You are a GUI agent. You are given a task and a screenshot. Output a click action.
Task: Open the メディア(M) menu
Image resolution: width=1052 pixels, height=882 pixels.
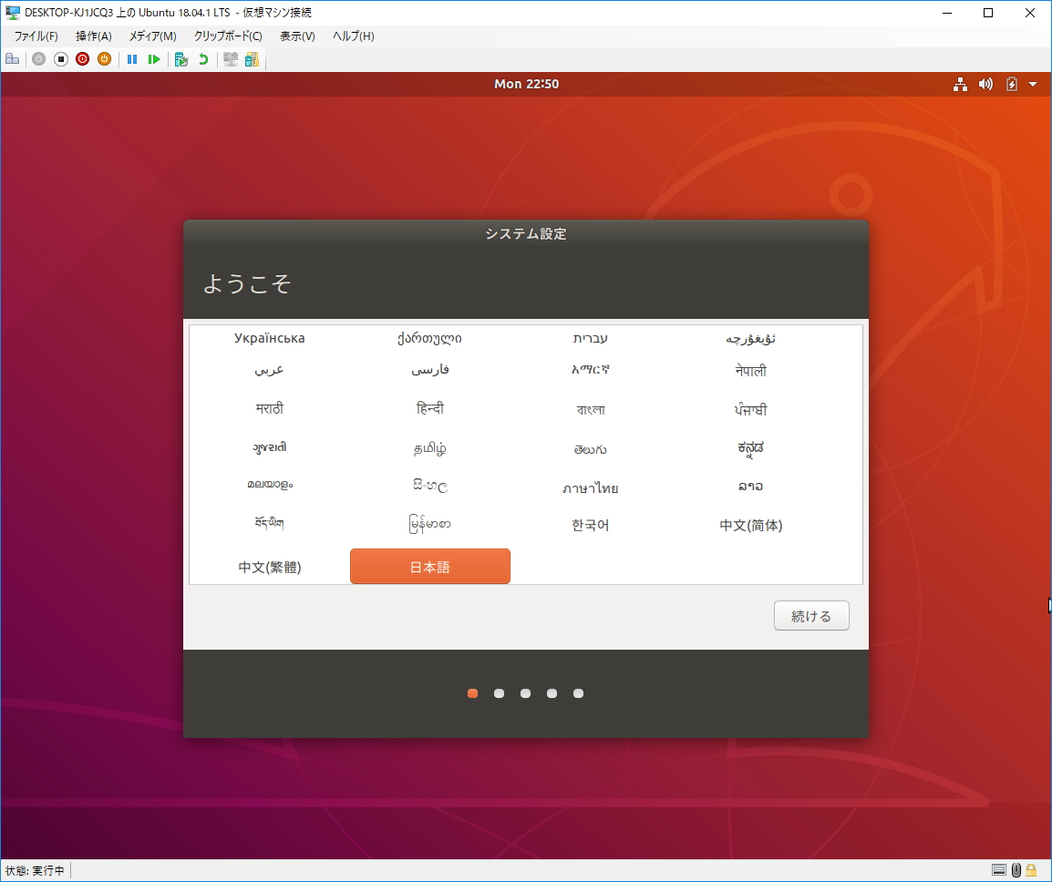point(152,36)
